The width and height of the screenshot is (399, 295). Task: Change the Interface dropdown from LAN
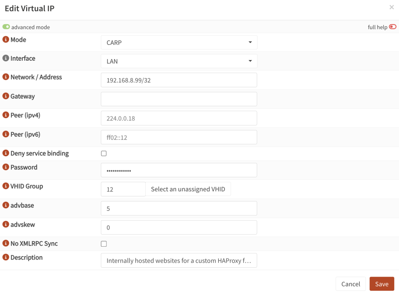[x=179, y=61]
